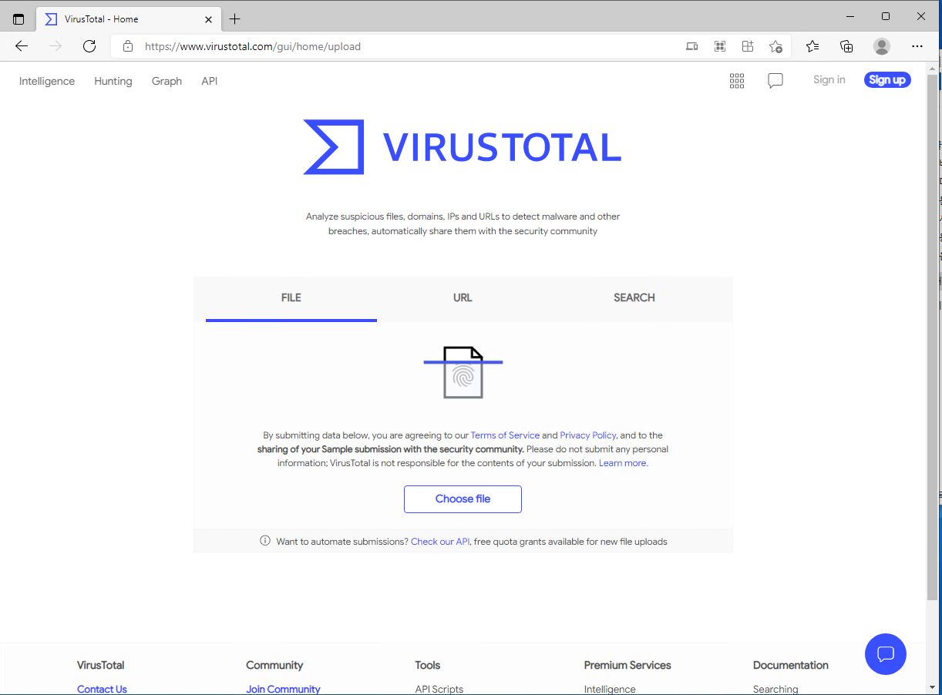This screenshot has height=695, width=942.
Task: Click the 'Tools' footer heading
Action: point(428,665)
